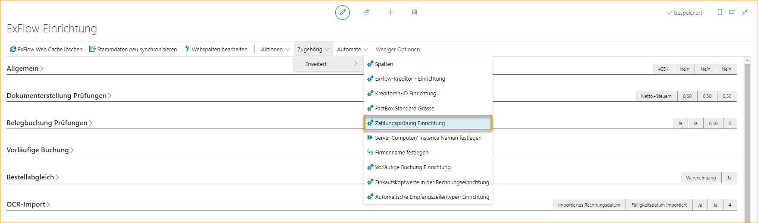
Task: Select Spalten menu entry
Action: coord(428,64)
